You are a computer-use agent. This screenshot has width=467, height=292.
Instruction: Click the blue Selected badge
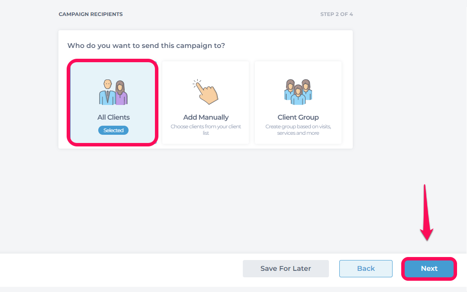(113, 130)
